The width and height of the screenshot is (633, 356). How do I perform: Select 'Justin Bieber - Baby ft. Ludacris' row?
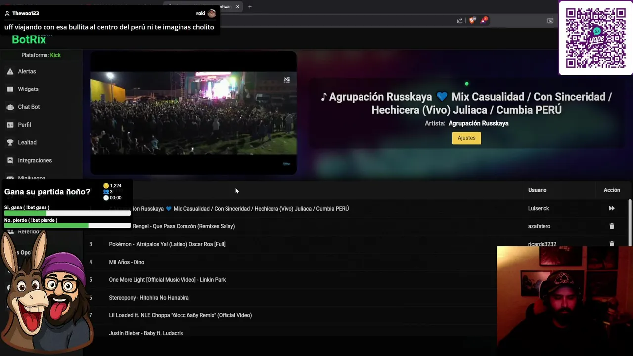[x=146, y=333]
